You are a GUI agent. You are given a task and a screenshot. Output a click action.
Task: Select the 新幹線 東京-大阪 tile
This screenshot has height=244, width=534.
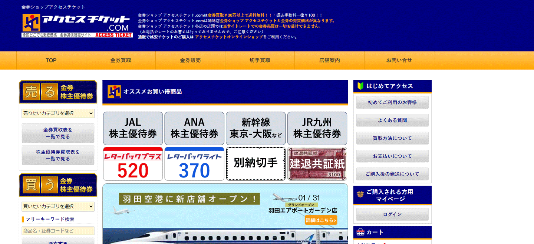pyautogui.click(x=256, y=128)
